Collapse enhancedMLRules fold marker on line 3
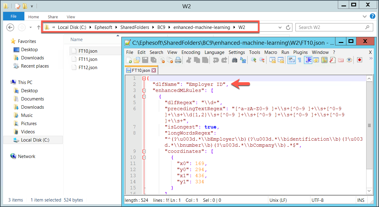Screen dimensions: 379x207 click(x=144, y=90)
